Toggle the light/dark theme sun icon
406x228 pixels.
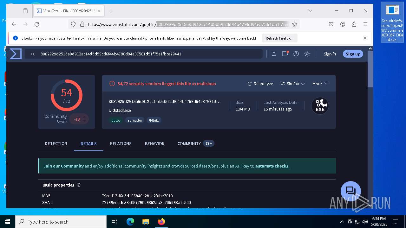(x=307, y=54)
